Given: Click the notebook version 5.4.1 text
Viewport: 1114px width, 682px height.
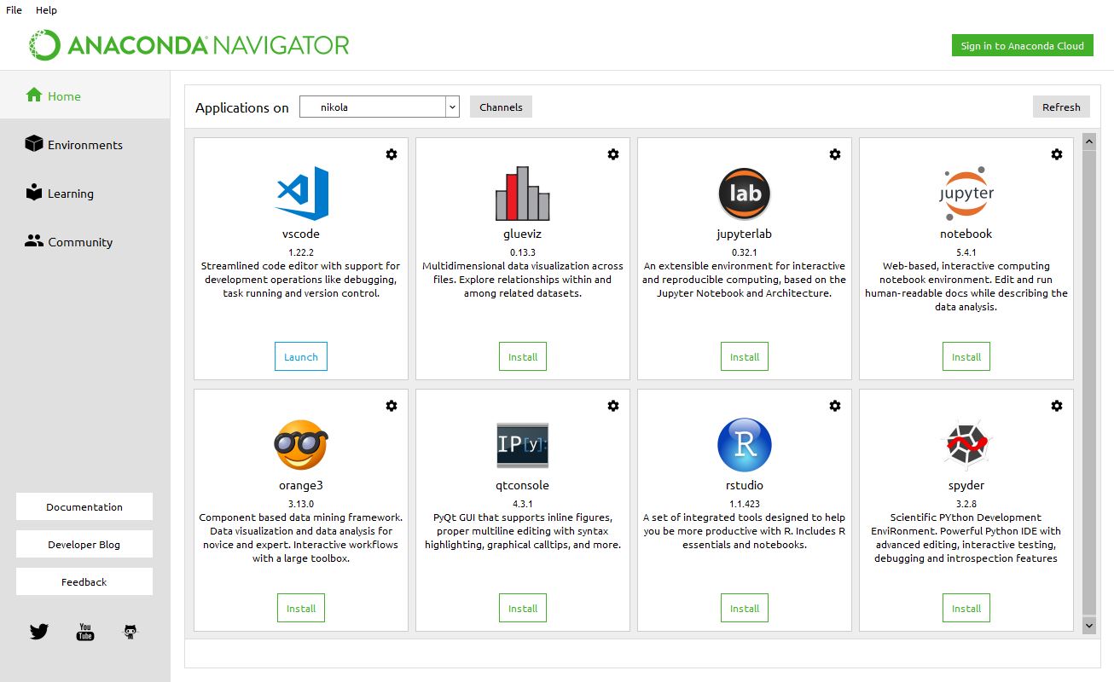Looking at the screenshot, I should click(966, 251).
